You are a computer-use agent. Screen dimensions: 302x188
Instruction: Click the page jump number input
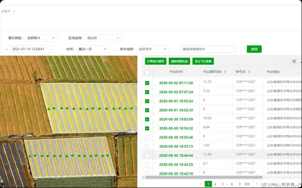(257, 184)
